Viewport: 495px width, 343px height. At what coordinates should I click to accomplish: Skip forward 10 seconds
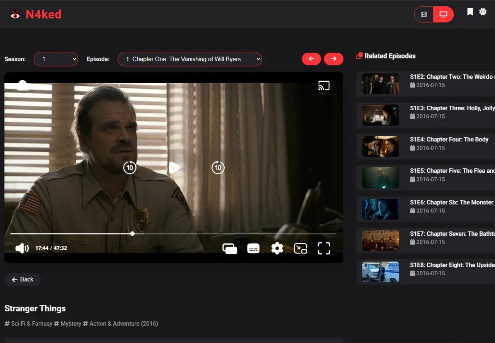218,168
